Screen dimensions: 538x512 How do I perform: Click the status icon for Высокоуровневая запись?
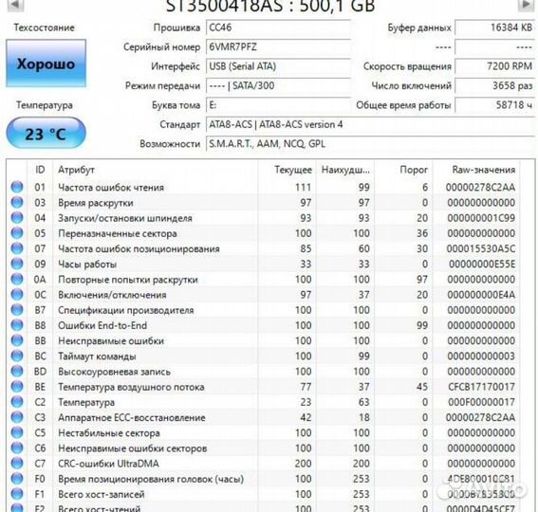click(x=17, y=371)
